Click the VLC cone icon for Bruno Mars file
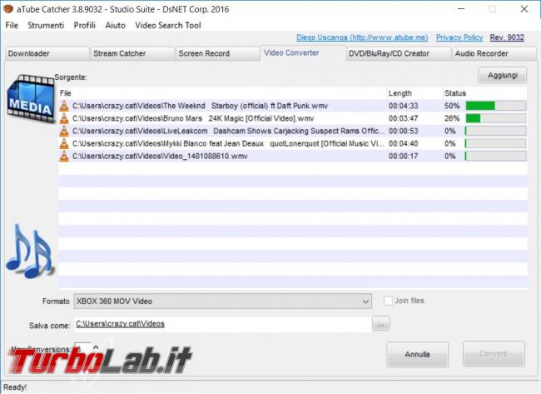 (x=64, y=118)
